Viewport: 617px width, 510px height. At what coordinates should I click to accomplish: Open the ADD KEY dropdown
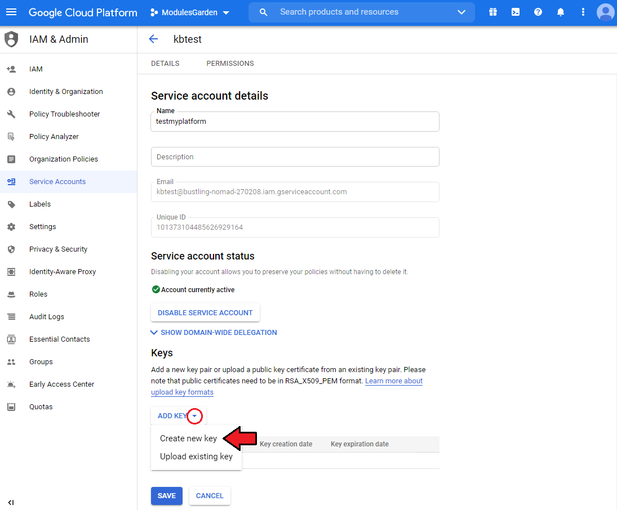pyautogui.click(x=179, y=416)
